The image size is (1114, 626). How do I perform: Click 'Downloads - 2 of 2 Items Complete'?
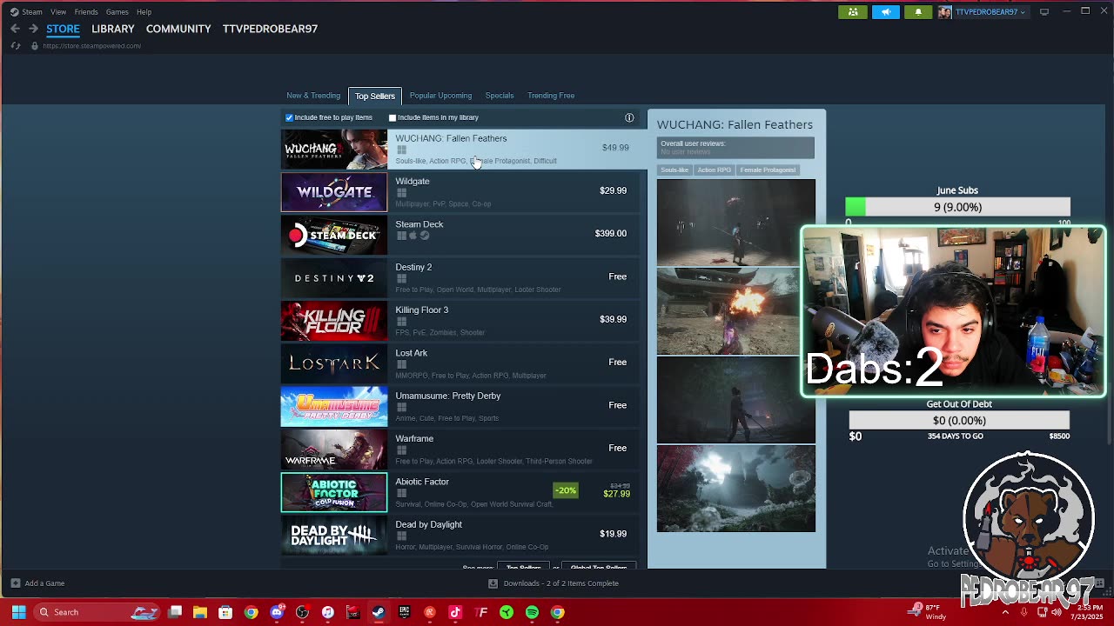(561, 583)
